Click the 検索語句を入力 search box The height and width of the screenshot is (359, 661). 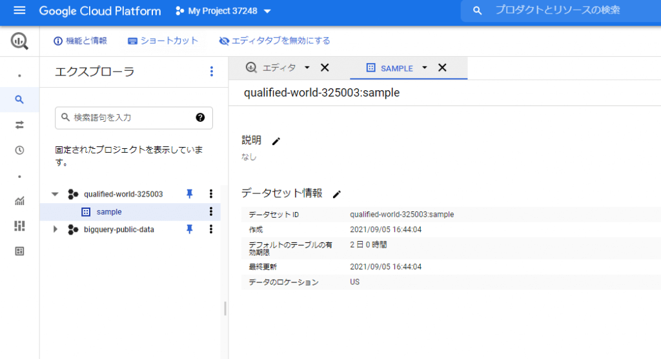(x=134, y=117)
